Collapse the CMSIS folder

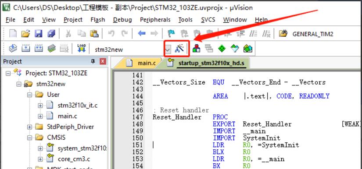[29, 137]
